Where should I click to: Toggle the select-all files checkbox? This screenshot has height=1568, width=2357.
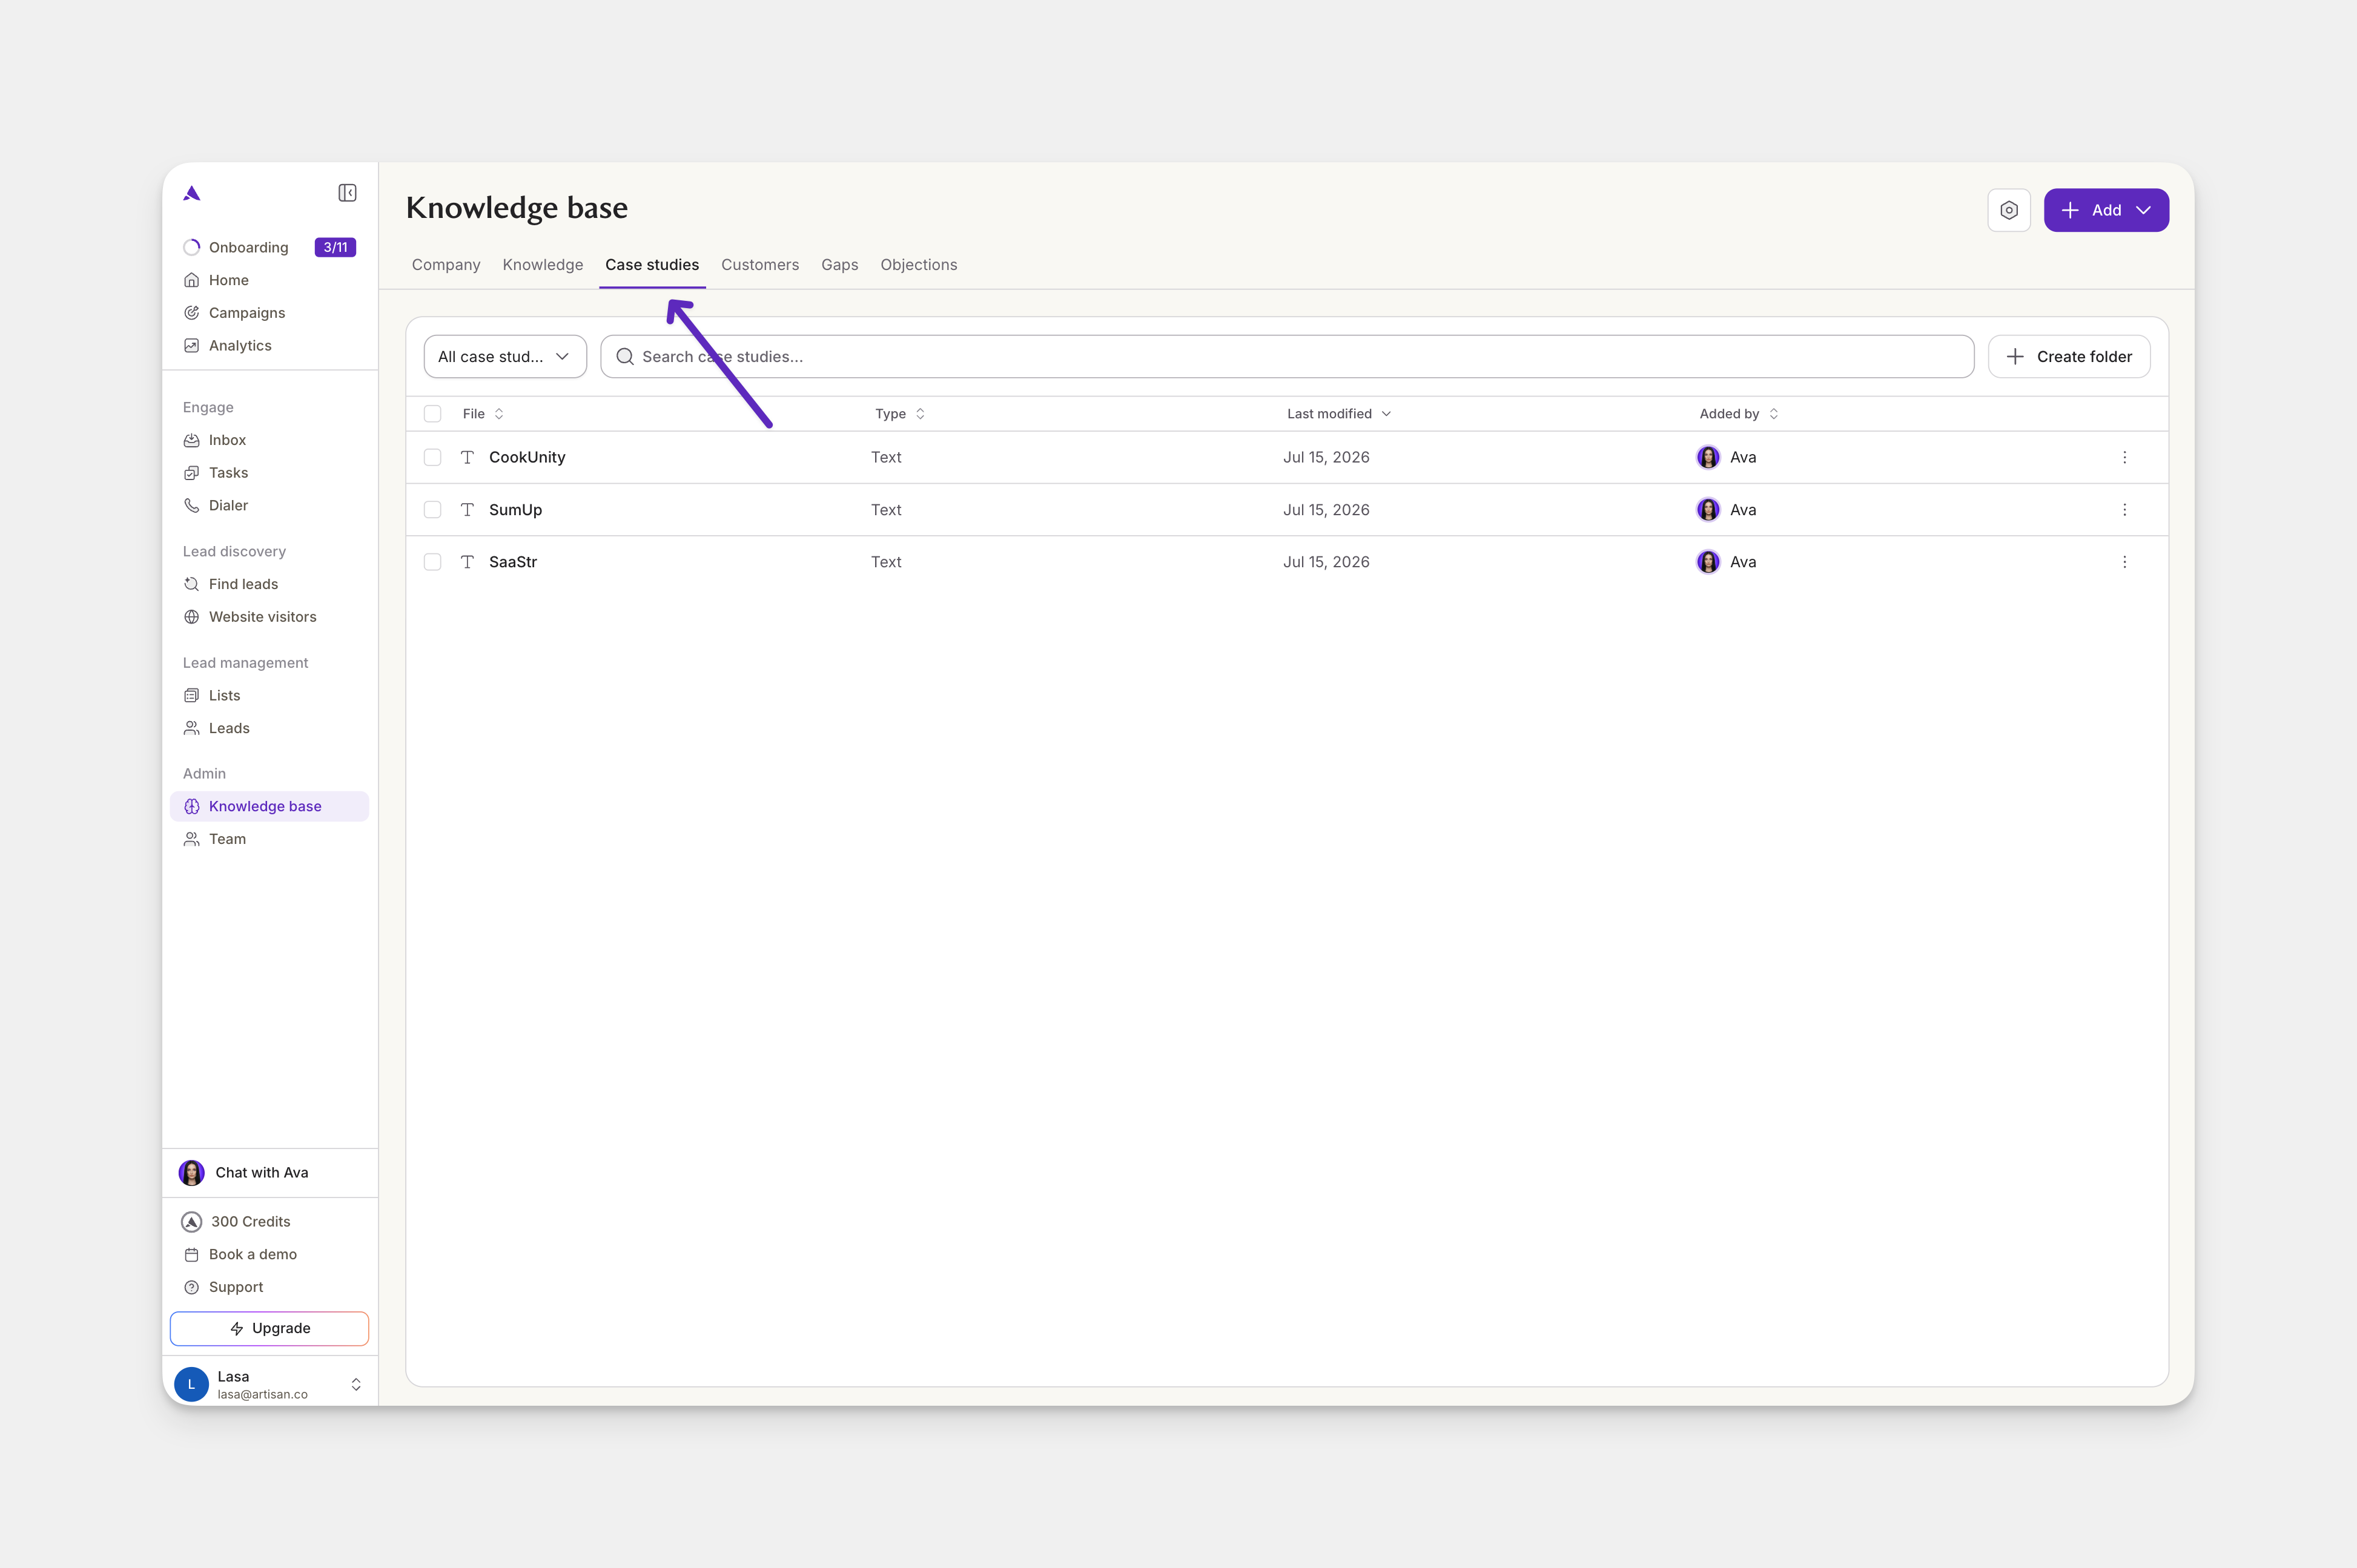432,414
